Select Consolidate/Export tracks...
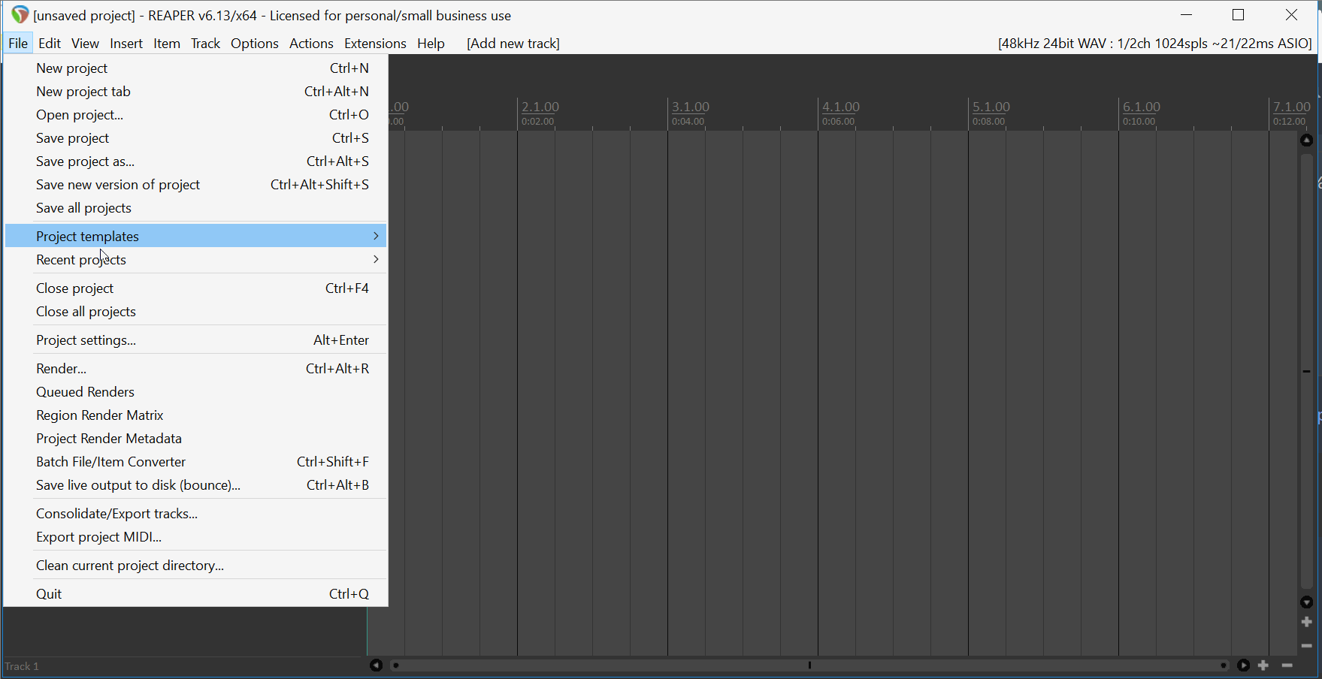This screenshot has width=1322, height=679. click(x=195, y=513)
